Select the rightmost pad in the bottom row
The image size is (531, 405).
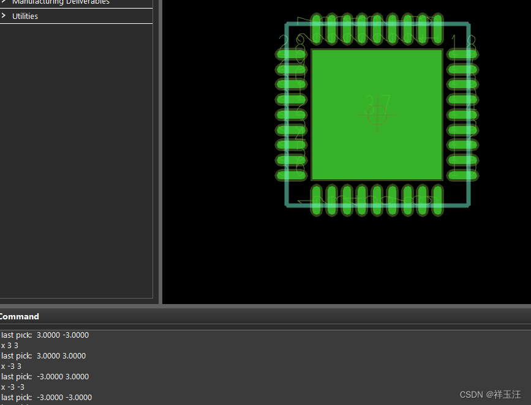pyautogui.click(x=437, y=200)
